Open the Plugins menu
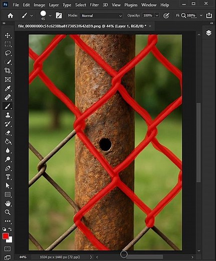The width and height of the screenshot is (216, 261). pyautogui.click(x=131, y=5)
